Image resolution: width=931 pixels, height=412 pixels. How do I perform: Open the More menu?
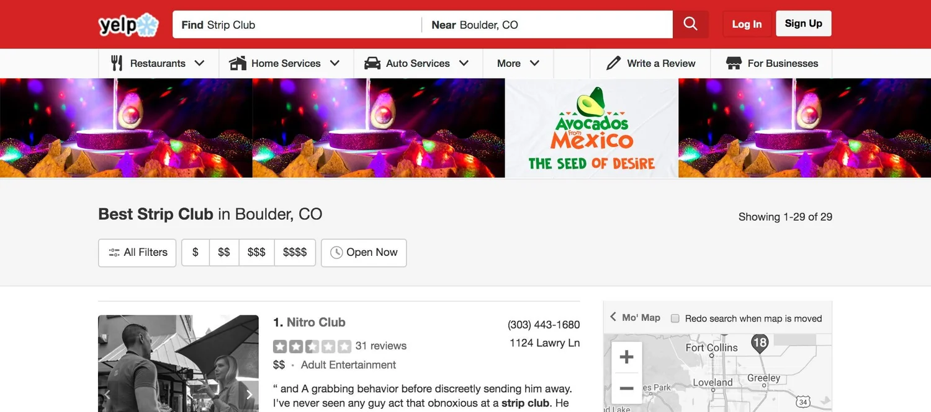(518, 63)
